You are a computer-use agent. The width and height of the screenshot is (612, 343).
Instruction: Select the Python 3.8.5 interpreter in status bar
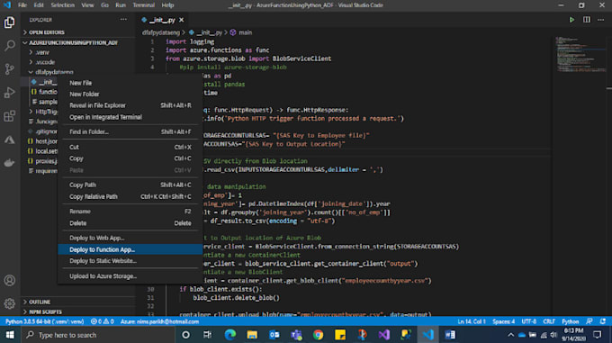44,321
